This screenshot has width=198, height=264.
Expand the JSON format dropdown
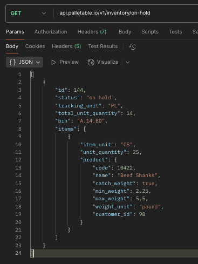coord(24,62)
